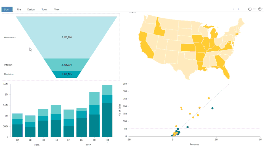Select the yellow scatter point near 150 sales
Viewport: 265px width, 149px height.
point(190,114)
